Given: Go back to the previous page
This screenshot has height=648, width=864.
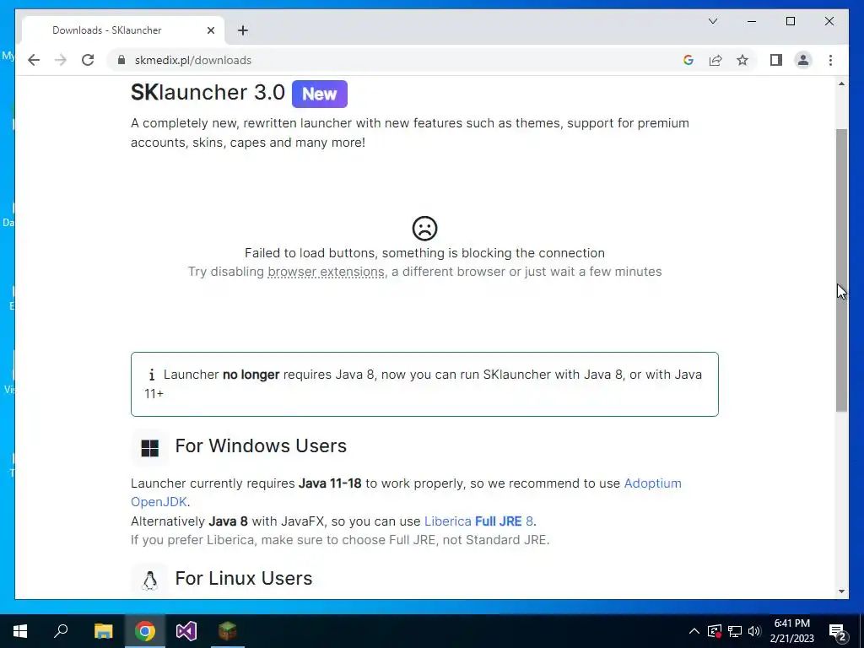Looking at the screenshot, I should tap(34, 60).
